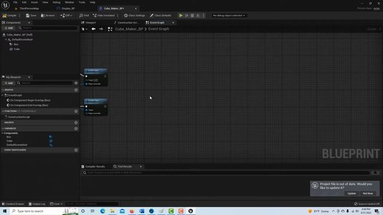This screenshot has height=215, width=383.
Task: Open the Diff dropdown in the toolbar
Action: (66, 16)
